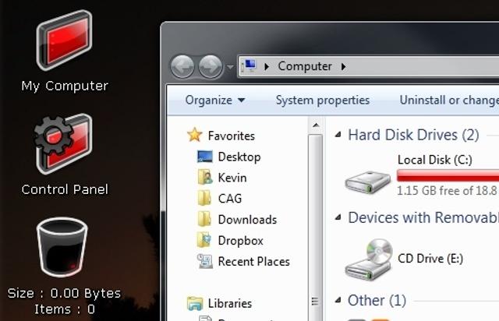499x321 pixels.
Task: Click System properties in toolbar
Action: tap(322, 101)
